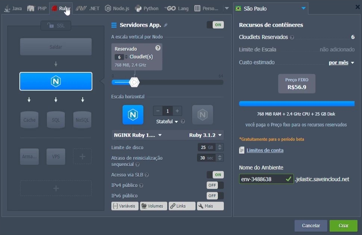
Task: Open Cloudlets Reservados help icon
Action: click(x=292, y=37)
